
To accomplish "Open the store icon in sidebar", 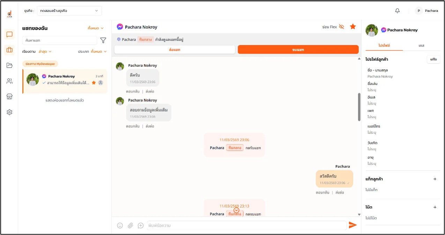I will [9, 97].
